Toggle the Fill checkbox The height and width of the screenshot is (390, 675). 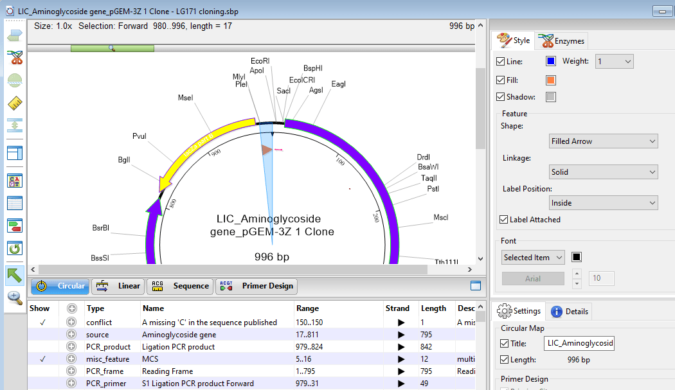pyautogui.click(x=500, y=80)
